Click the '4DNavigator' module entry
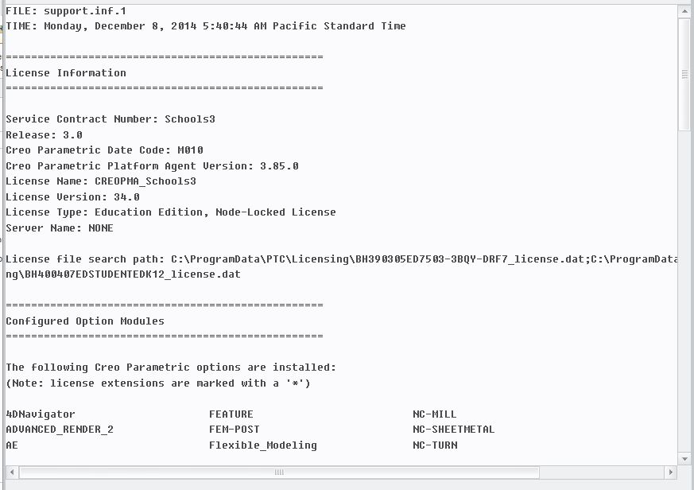 [x=41, y=414]
